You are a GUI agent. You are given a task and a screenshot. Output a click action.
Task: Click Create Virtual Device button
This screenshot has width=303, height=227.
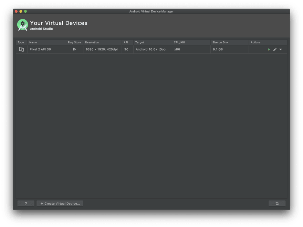tap(60, 204)
